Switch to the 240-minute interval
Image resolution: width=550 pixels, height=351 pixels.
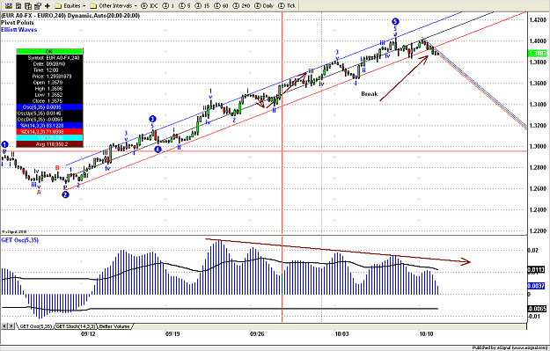pyautogui.click(x=242, y=5)
